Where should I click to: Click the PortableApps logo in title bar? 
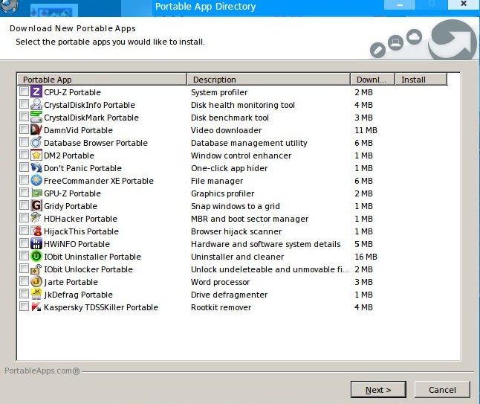pyautogui.click(x=9, y=5)
